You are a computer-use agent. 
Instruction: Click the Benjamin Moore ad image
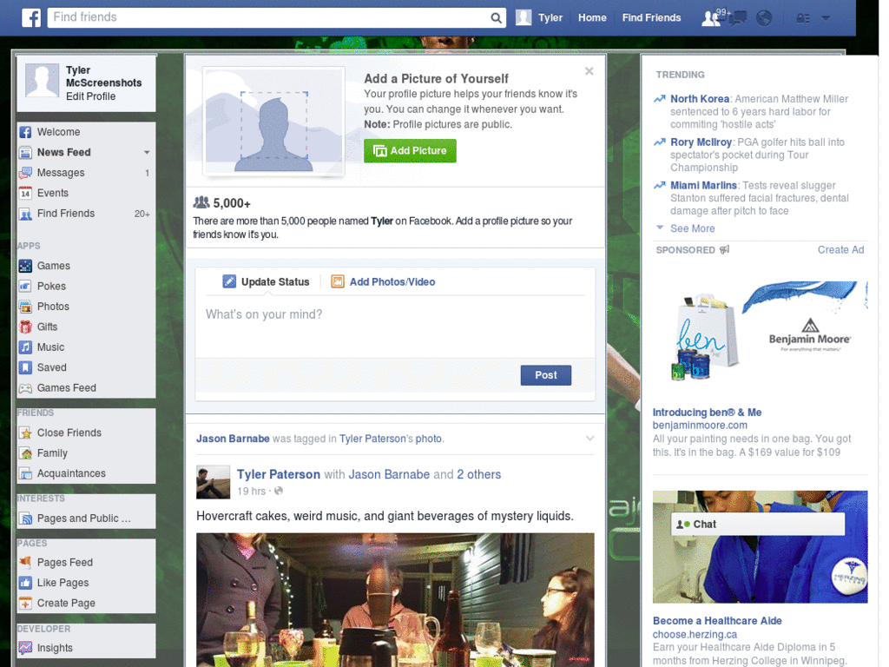tap(760, 333)
